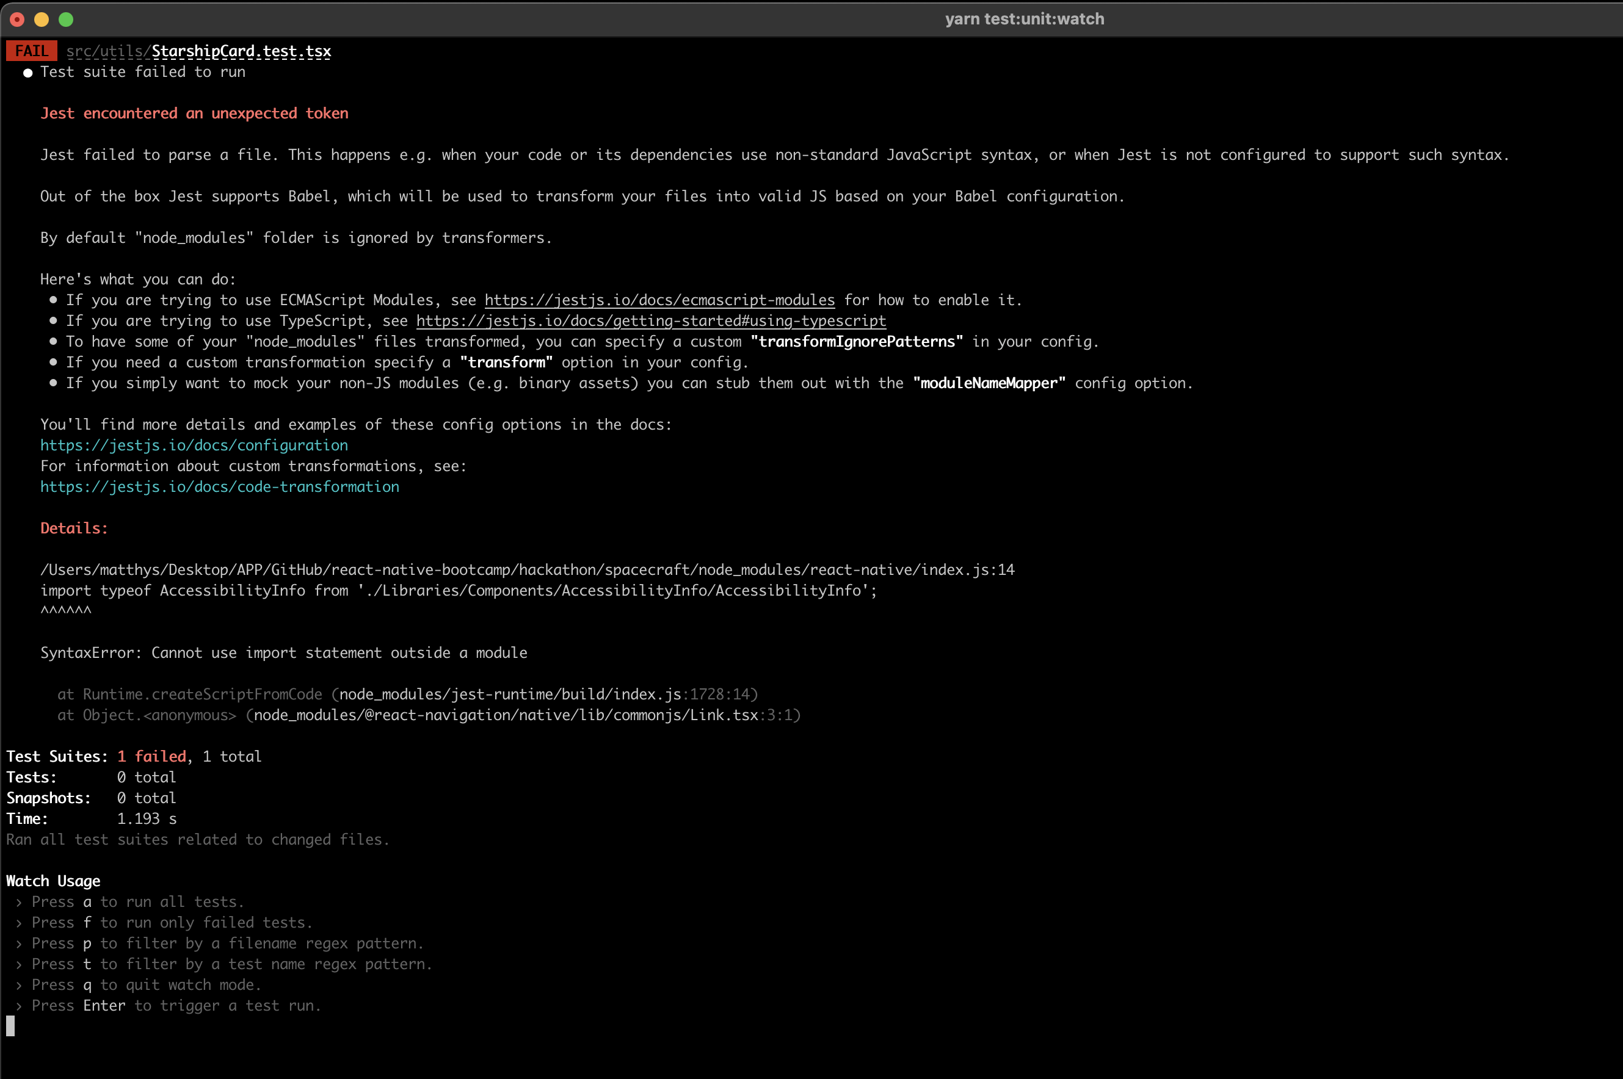Click the terminal cursor block
Screen dimensions: 1623x1079
[x=10, y=1026]
